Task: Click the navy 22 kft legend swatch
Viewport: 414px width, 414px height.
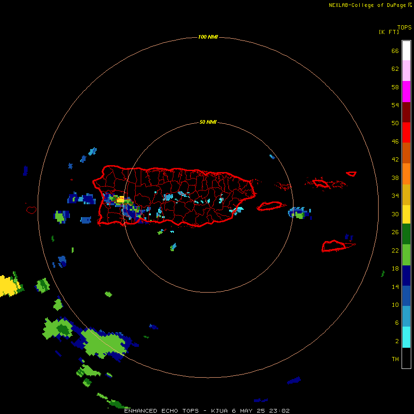Action: pyautogui.click(x=406, y=276)
